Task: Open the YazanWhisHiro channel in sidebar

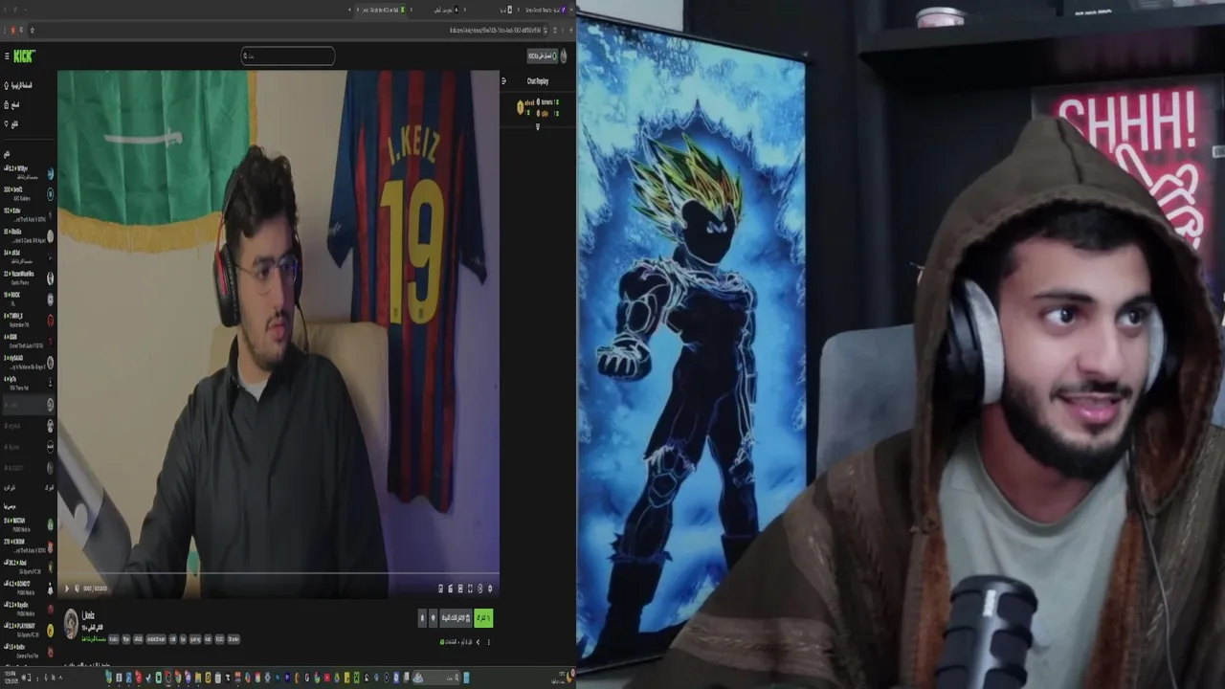Action: 28,278
